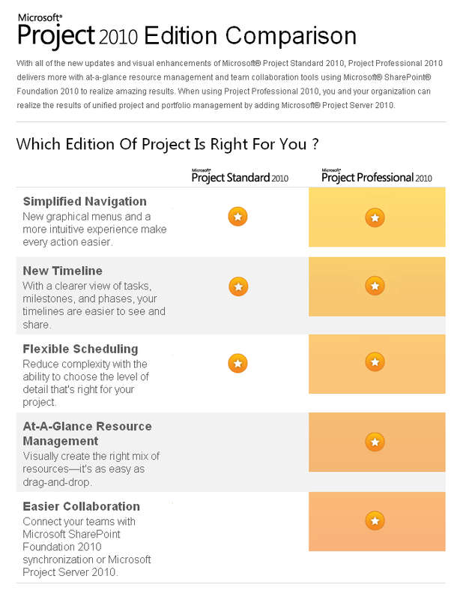This screenshot has width=463, height=600.
Task: Select the Easier Collaboration heading
Action: (x=81, y=506)
